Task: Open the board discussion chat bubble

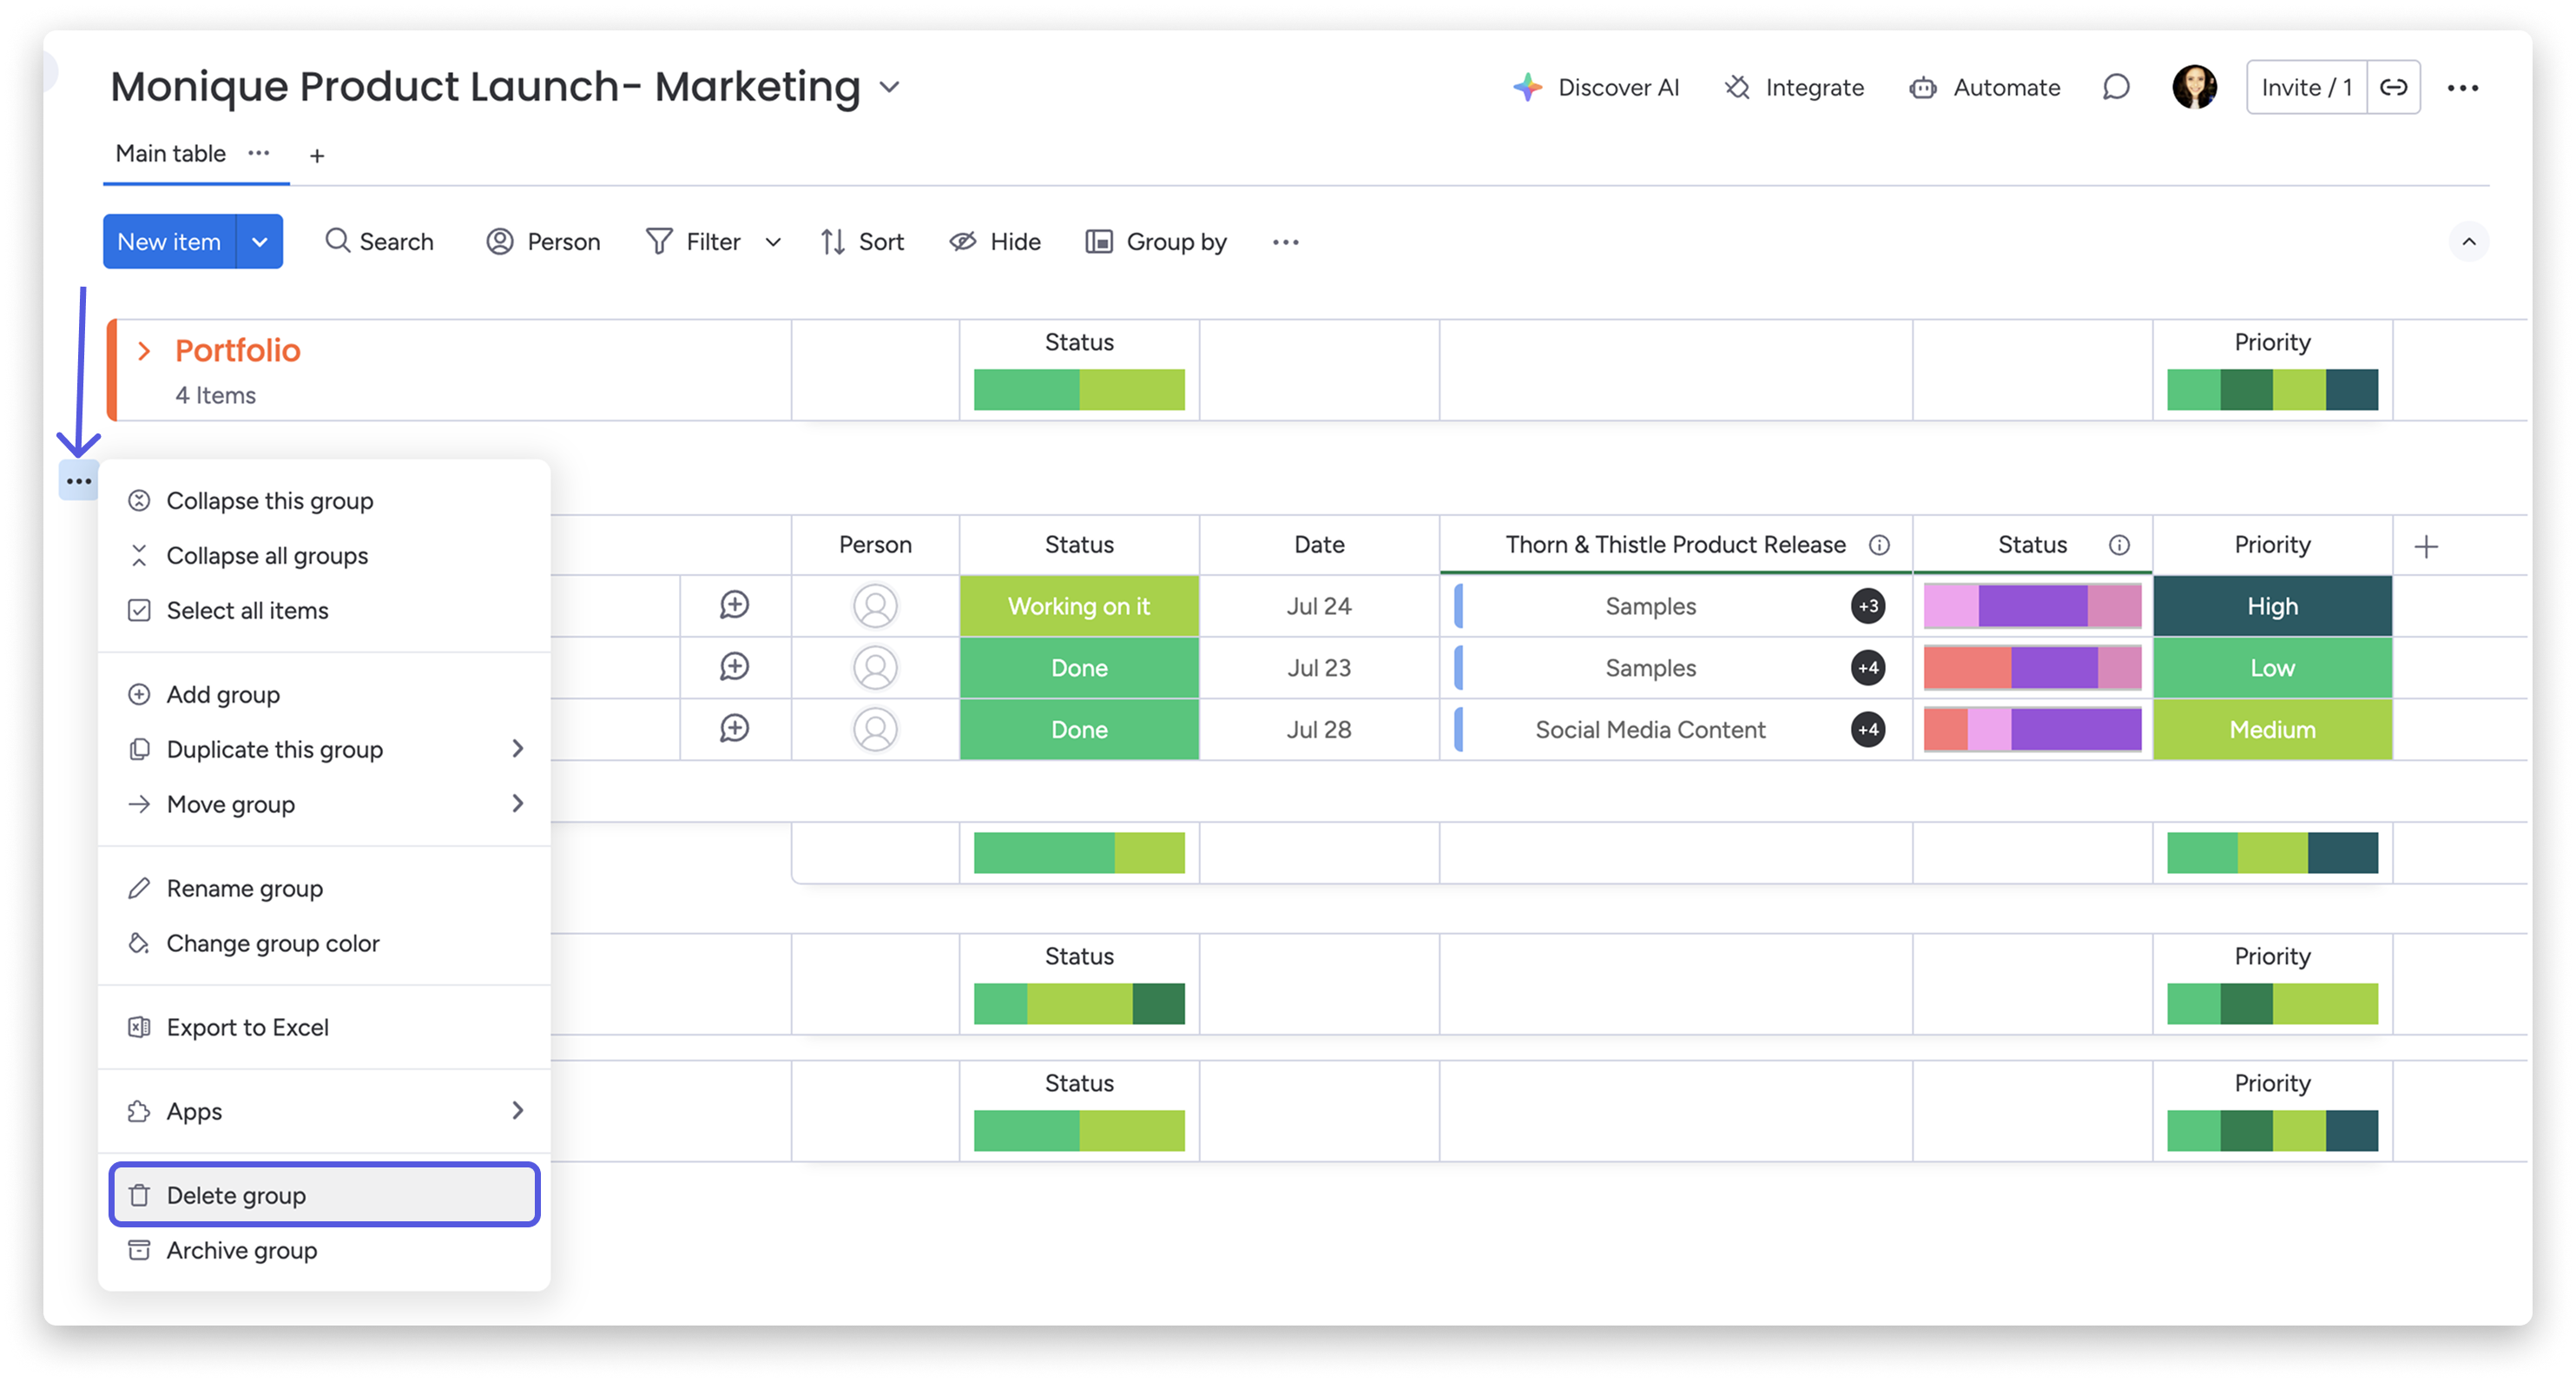Action: pos(2115,88)
